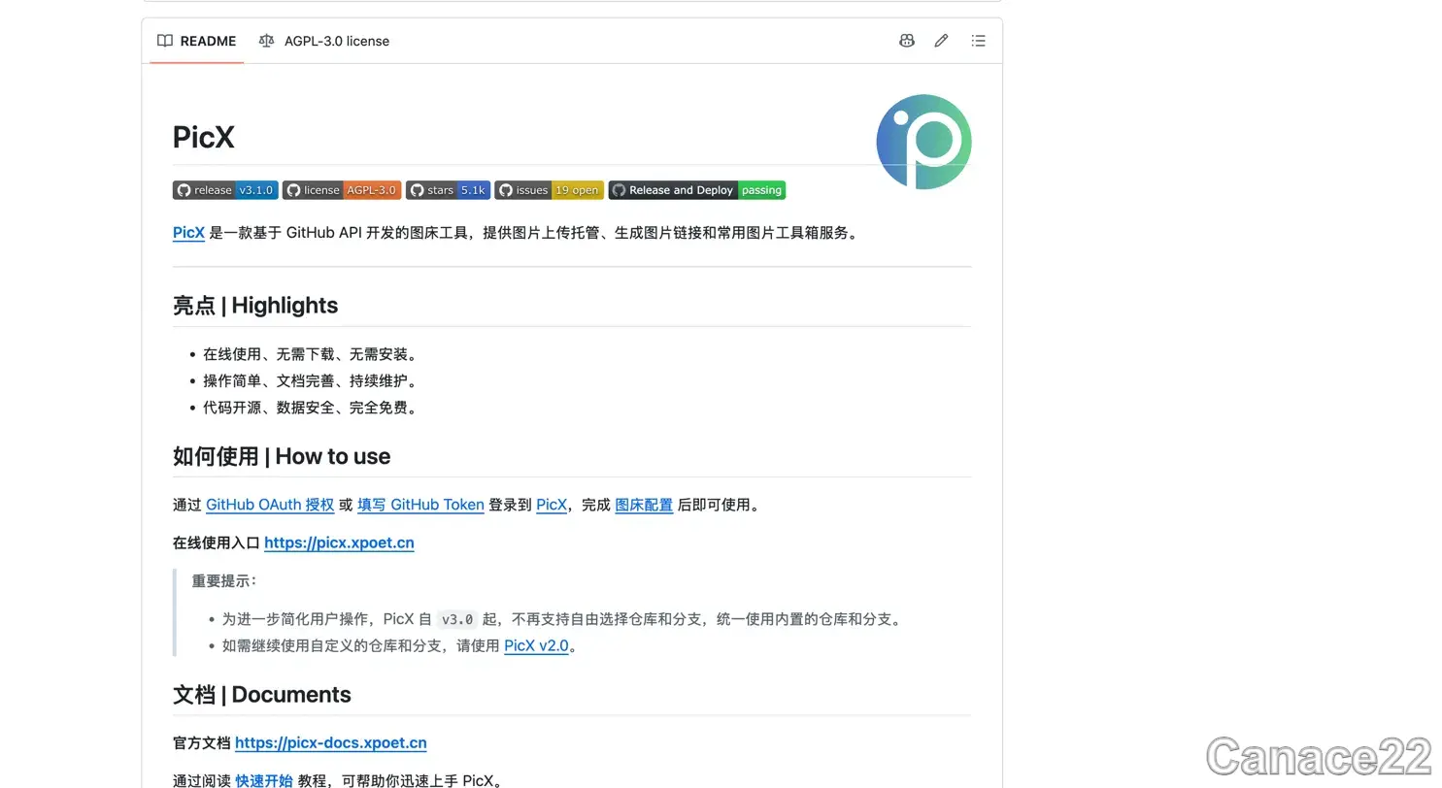Click the 如何使用 | How to use heading
Viewport: 1442px width, 788px height.
coord(282,456)
